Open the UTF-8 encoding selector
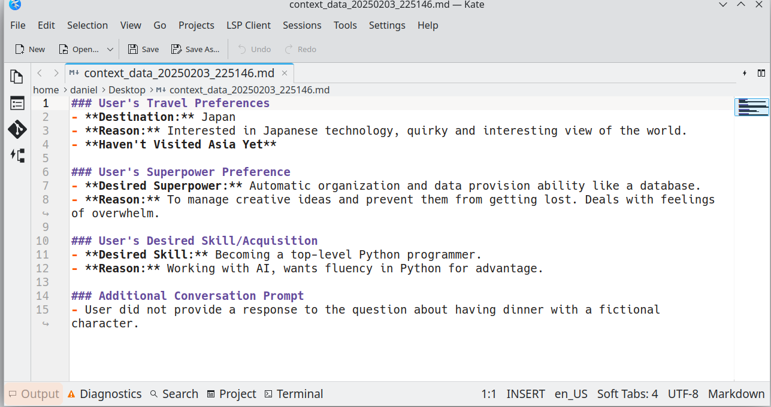Viewport: 771px width, 407px height. pyautogui.click(x=683, y=394)
